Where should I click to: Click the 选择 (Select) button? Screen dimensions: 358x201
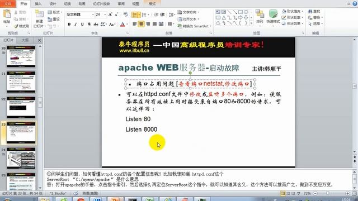[x=315, y=23]
